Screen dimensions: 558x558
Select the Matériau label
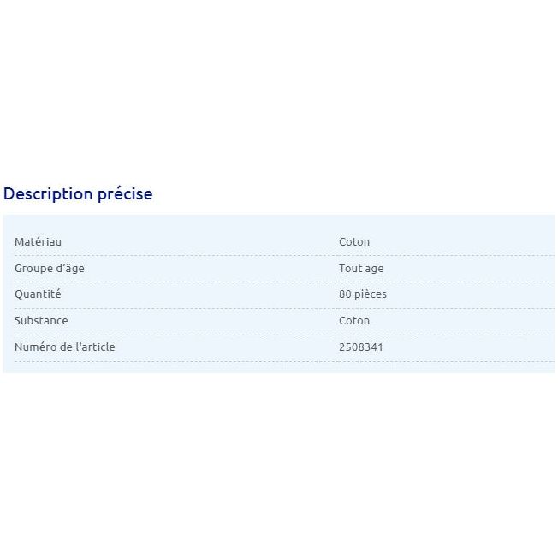click(x=38, y=242)
